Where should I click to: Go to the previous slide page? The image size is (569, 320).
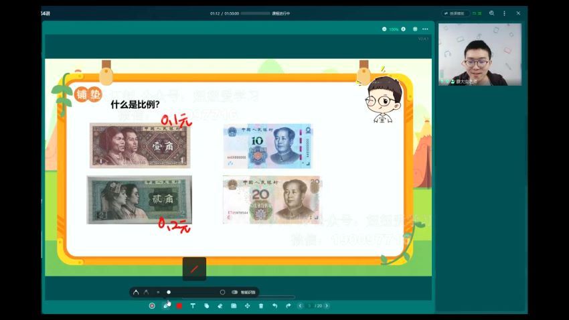click(300, 306)
